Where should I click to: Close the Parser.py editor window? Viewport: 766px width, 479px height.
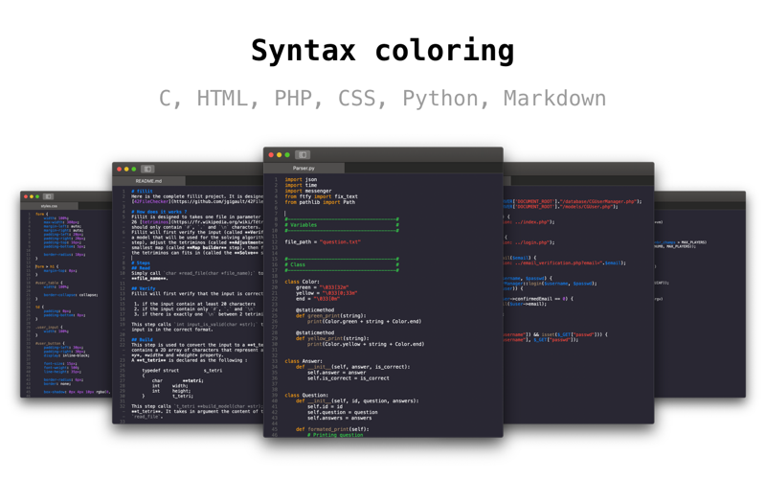tap(271, 155)
